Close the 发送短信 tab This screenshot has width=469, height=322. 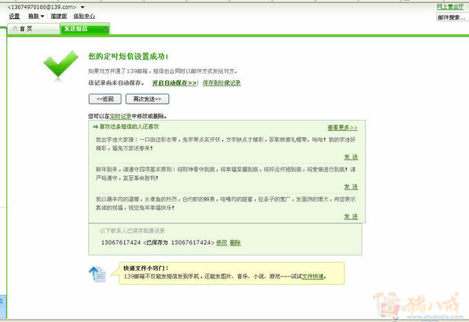click(x=106, y=29)
